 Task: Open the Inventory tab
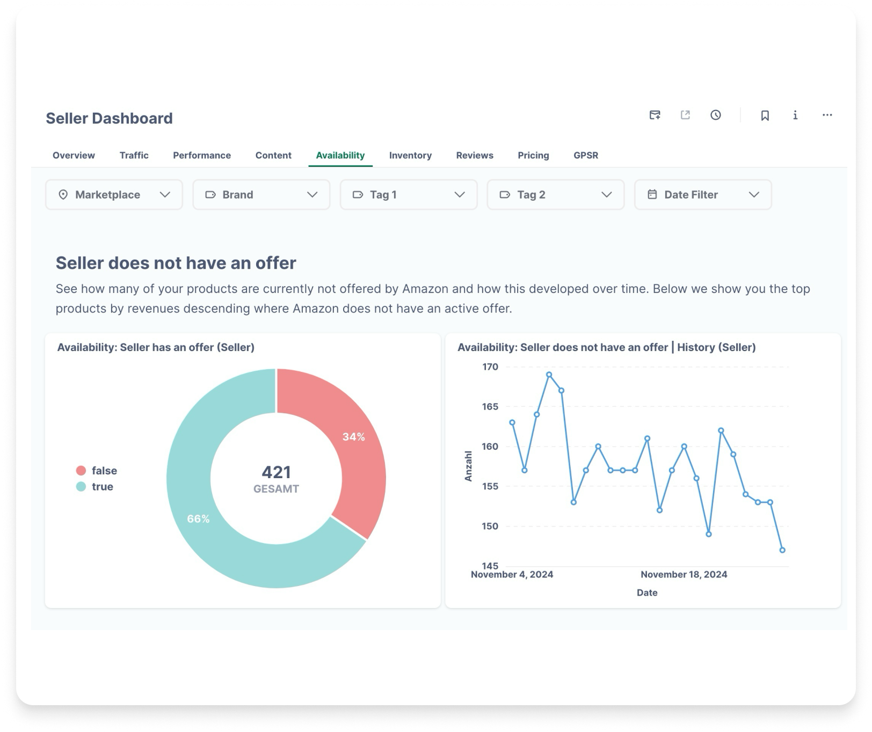click(x=410, y=155)
